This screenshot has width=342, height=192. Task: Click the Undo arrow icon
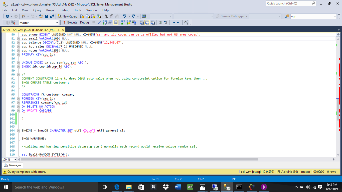[x=124, y=16]
